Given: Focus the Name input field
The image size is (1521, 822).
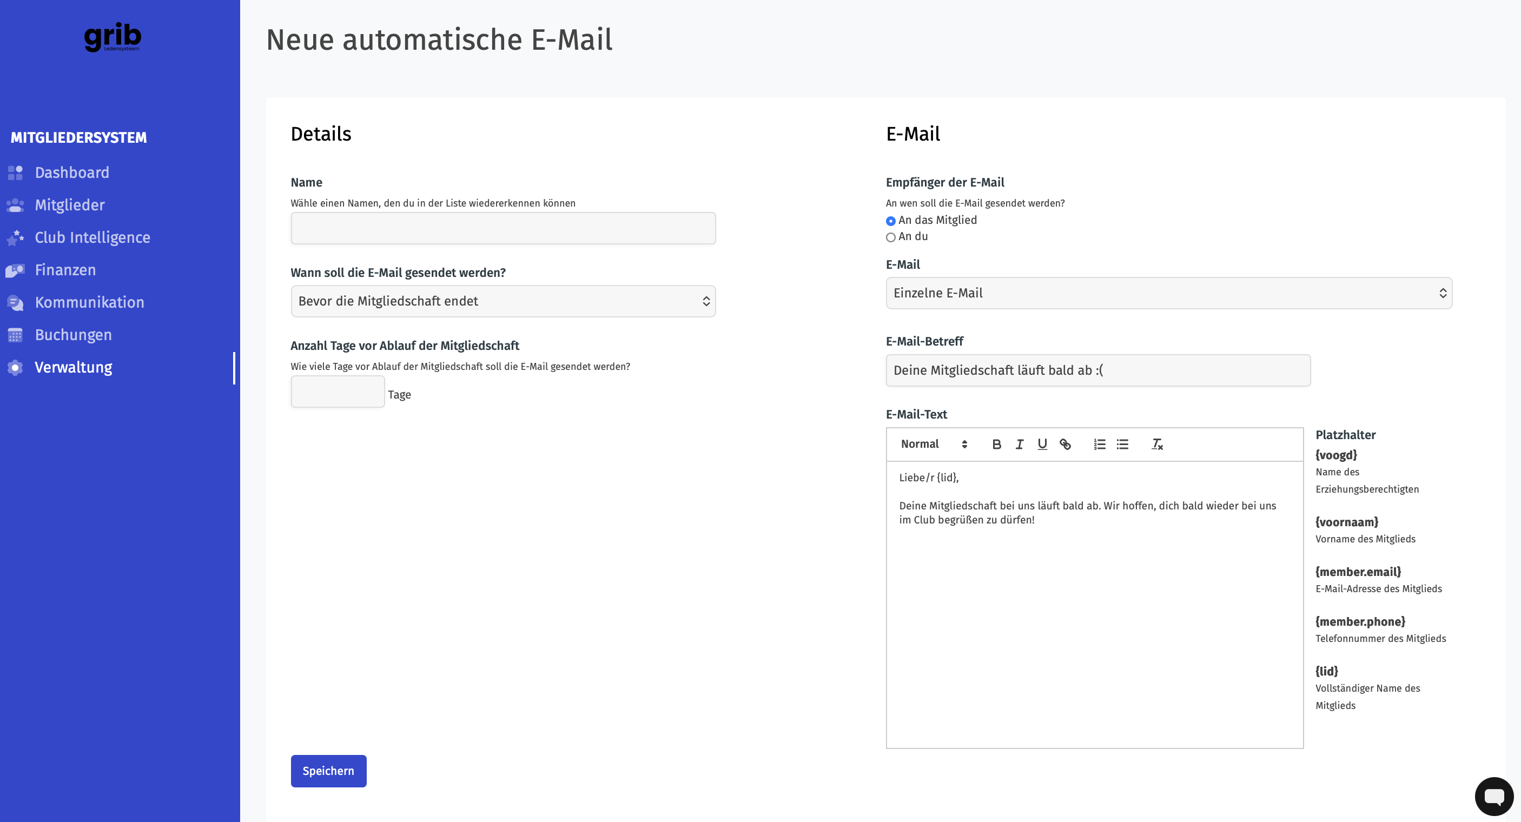Looking at the screenshot, I should pyautogui.click(x=503, y=229).
